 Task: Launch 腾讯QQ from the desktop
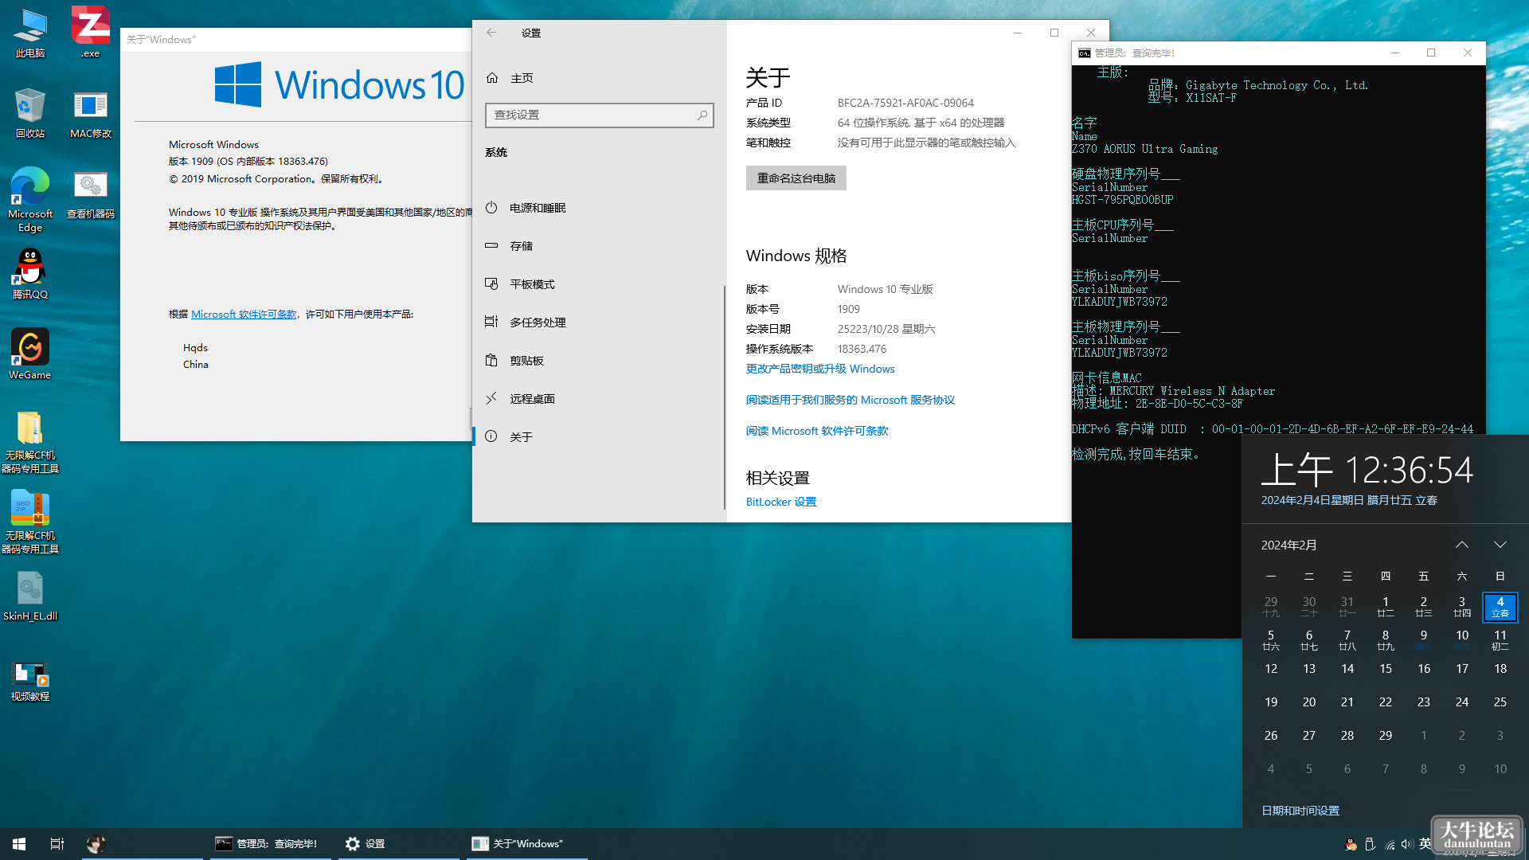(x=30, y=274)
